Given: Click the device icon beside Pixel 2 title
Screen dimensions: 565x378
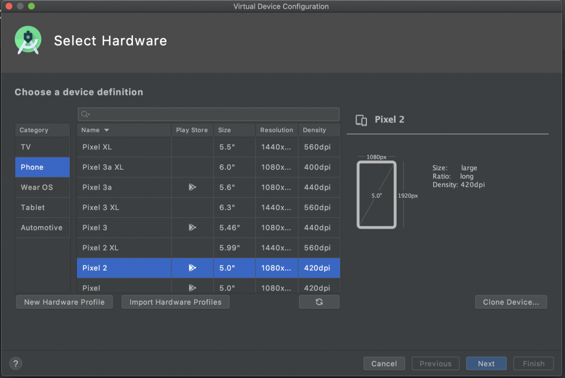Looking at the screenshot, I should coord(361,120).
